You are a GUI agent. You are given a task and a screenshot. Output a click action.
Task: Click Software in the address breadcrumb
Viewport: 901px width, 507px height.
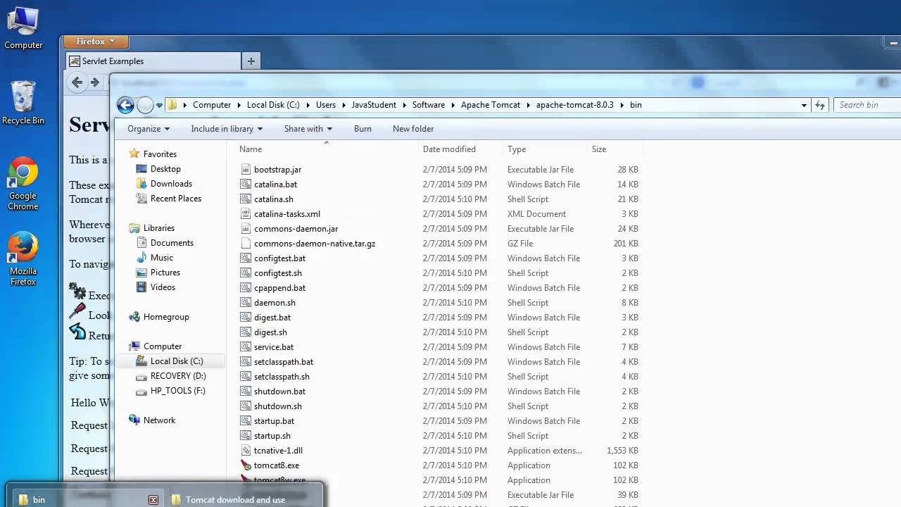point(429,105)
